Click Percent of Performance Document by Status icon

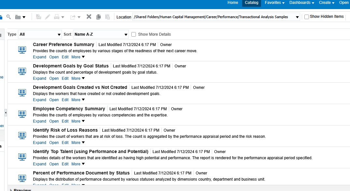(x=22, y=178)
